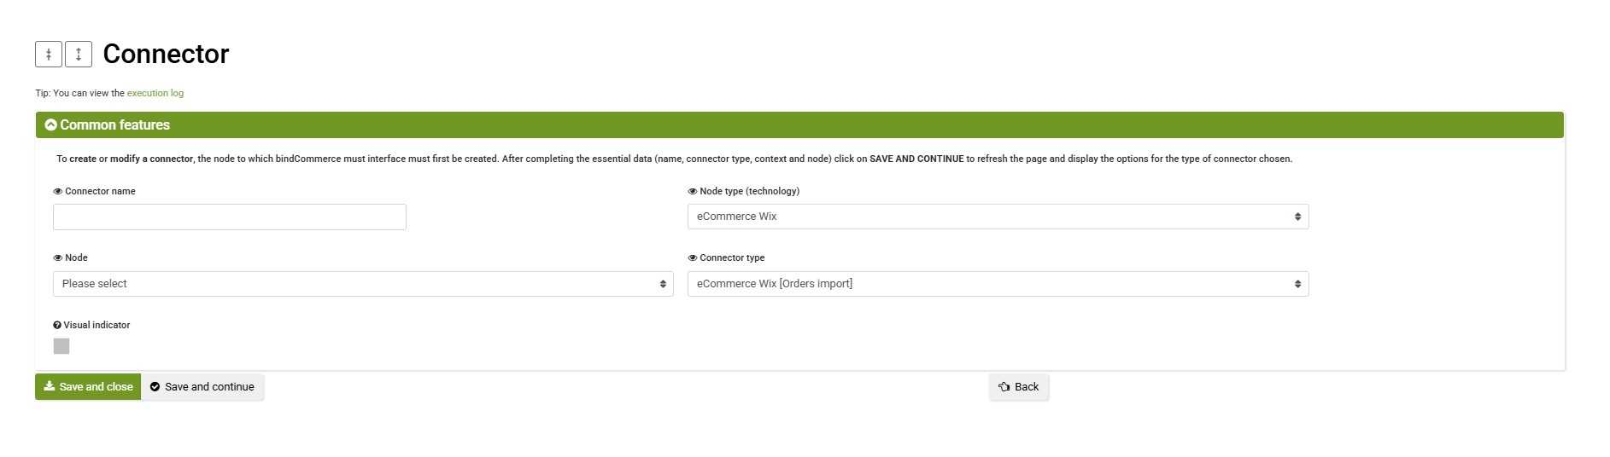1610x457 pixels.
Task: Click the download icon on Save and close
Action: [50, 386]
